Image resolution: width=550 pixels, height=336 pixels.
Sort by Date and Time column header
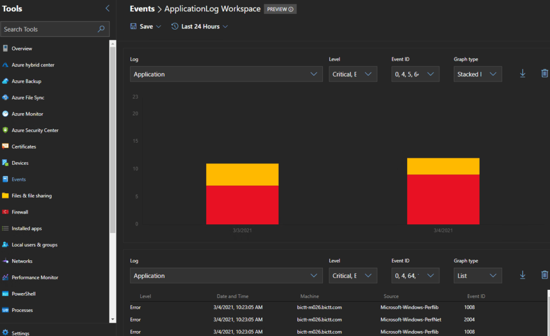tap(233, 296)
